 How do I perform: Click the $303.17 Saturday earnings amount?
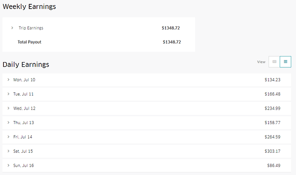click(x=272, y=151)
